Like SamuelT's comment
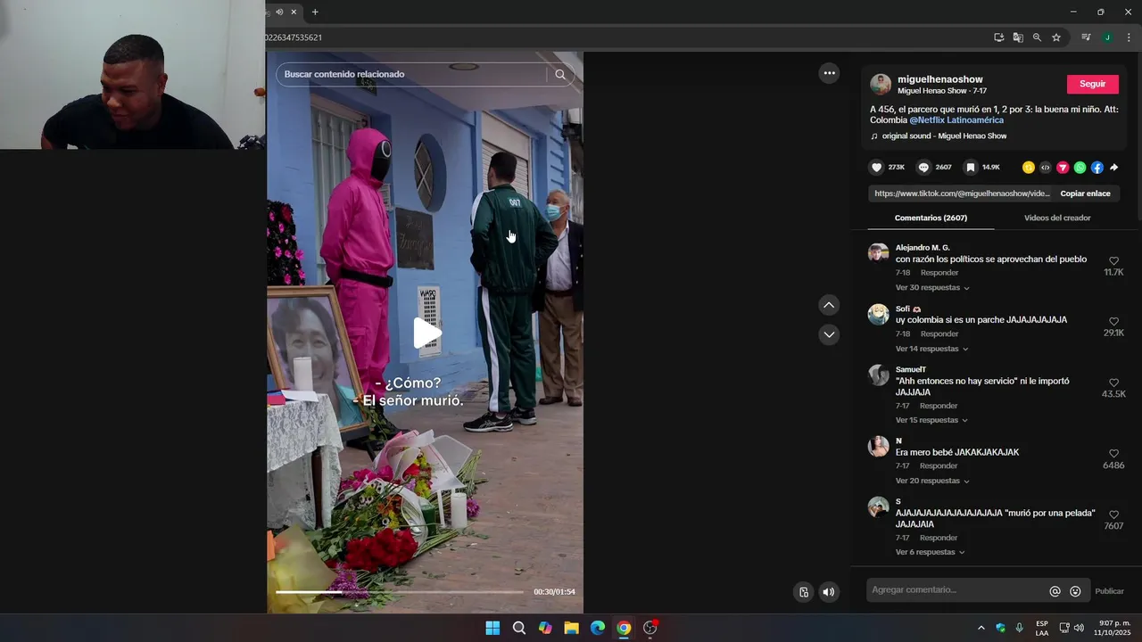This screenshot has height=642, width=1142. click(1113, 383)
